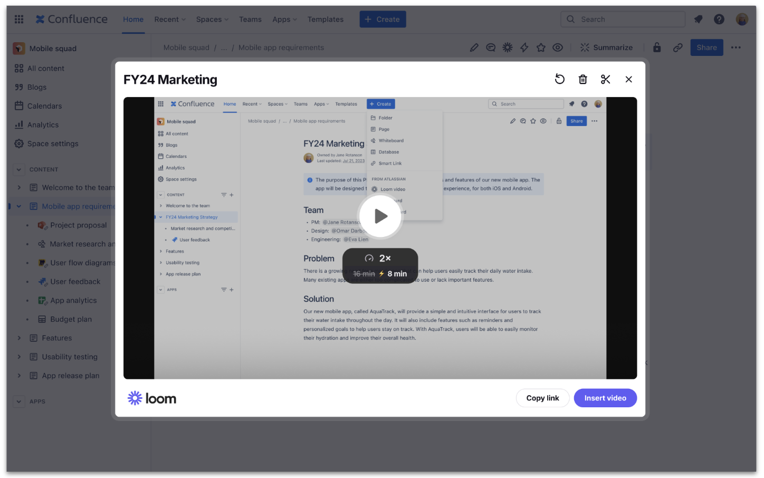The width and height of the screenshot is (764, 478).
Task: Restart the recording with the restart icon
Action: pyautogui.click(x=559, y=79)
